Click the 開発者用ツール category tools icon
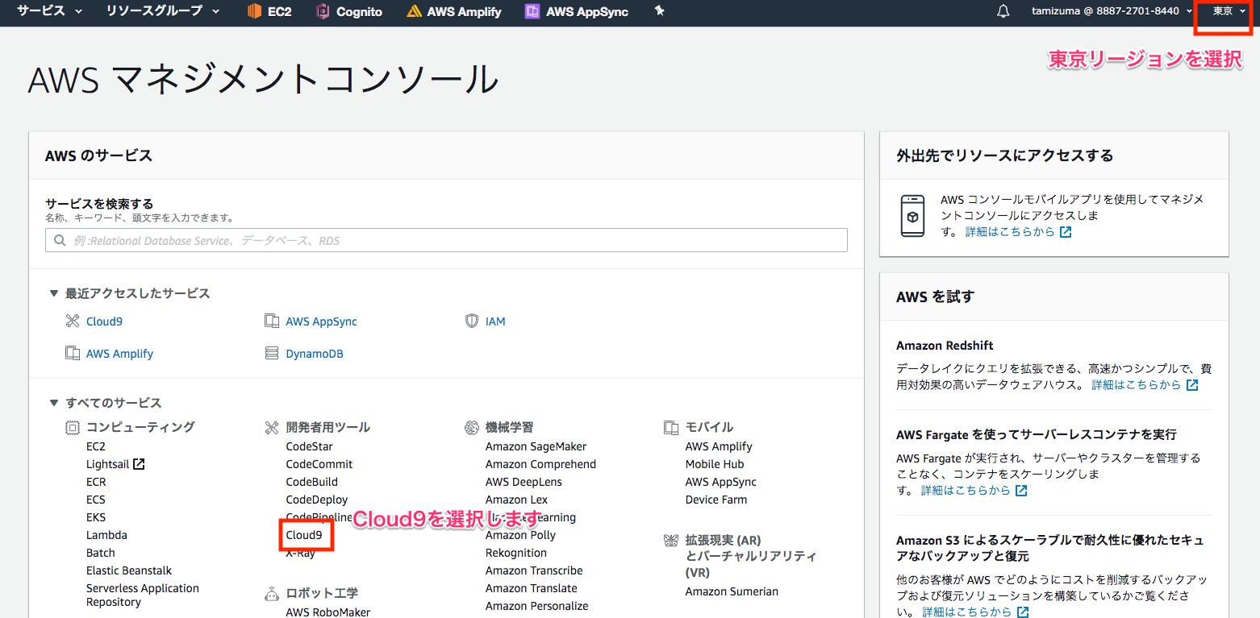 [x=272, y=427]
